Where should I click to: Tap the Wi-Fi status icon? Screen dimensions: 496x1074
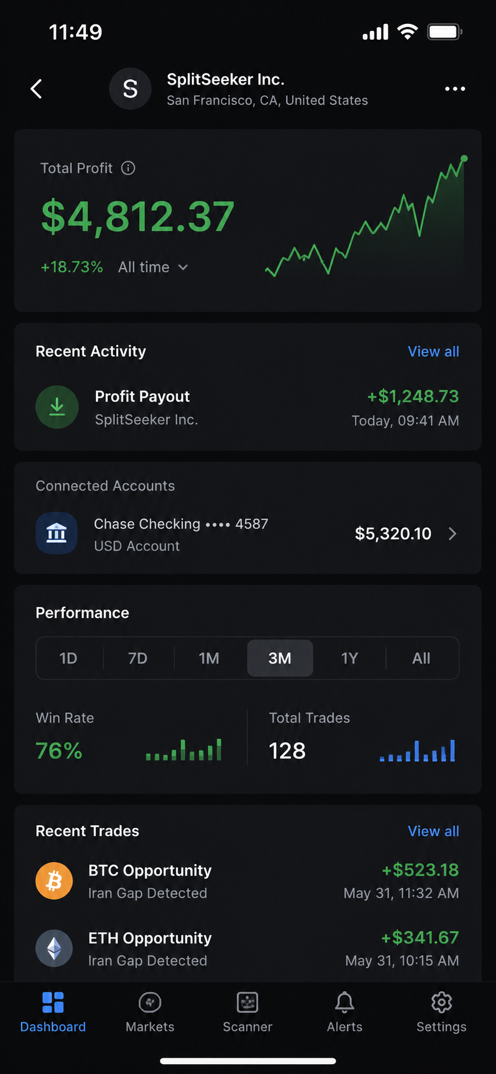point(408,31)
